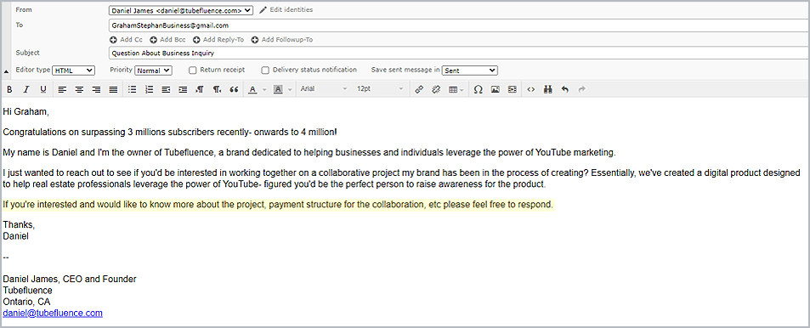
Task: Open Priority Normal dropdown
Action: 154,71
